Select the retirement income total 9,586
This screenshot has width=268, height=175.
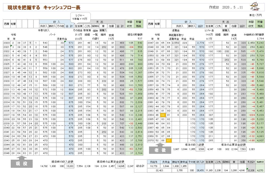[200, 149]
